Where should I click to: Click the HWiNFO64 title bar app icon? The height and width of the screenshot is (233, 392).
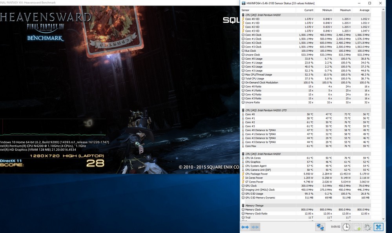click(x=244, y=3)
